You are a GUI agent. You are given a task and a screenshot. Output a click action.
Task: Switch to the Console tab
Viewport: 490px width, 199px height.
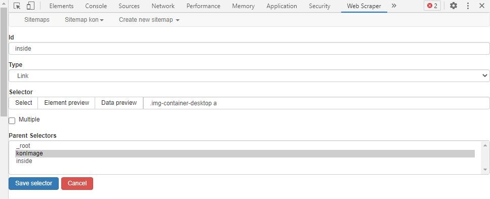click(96, 6)
